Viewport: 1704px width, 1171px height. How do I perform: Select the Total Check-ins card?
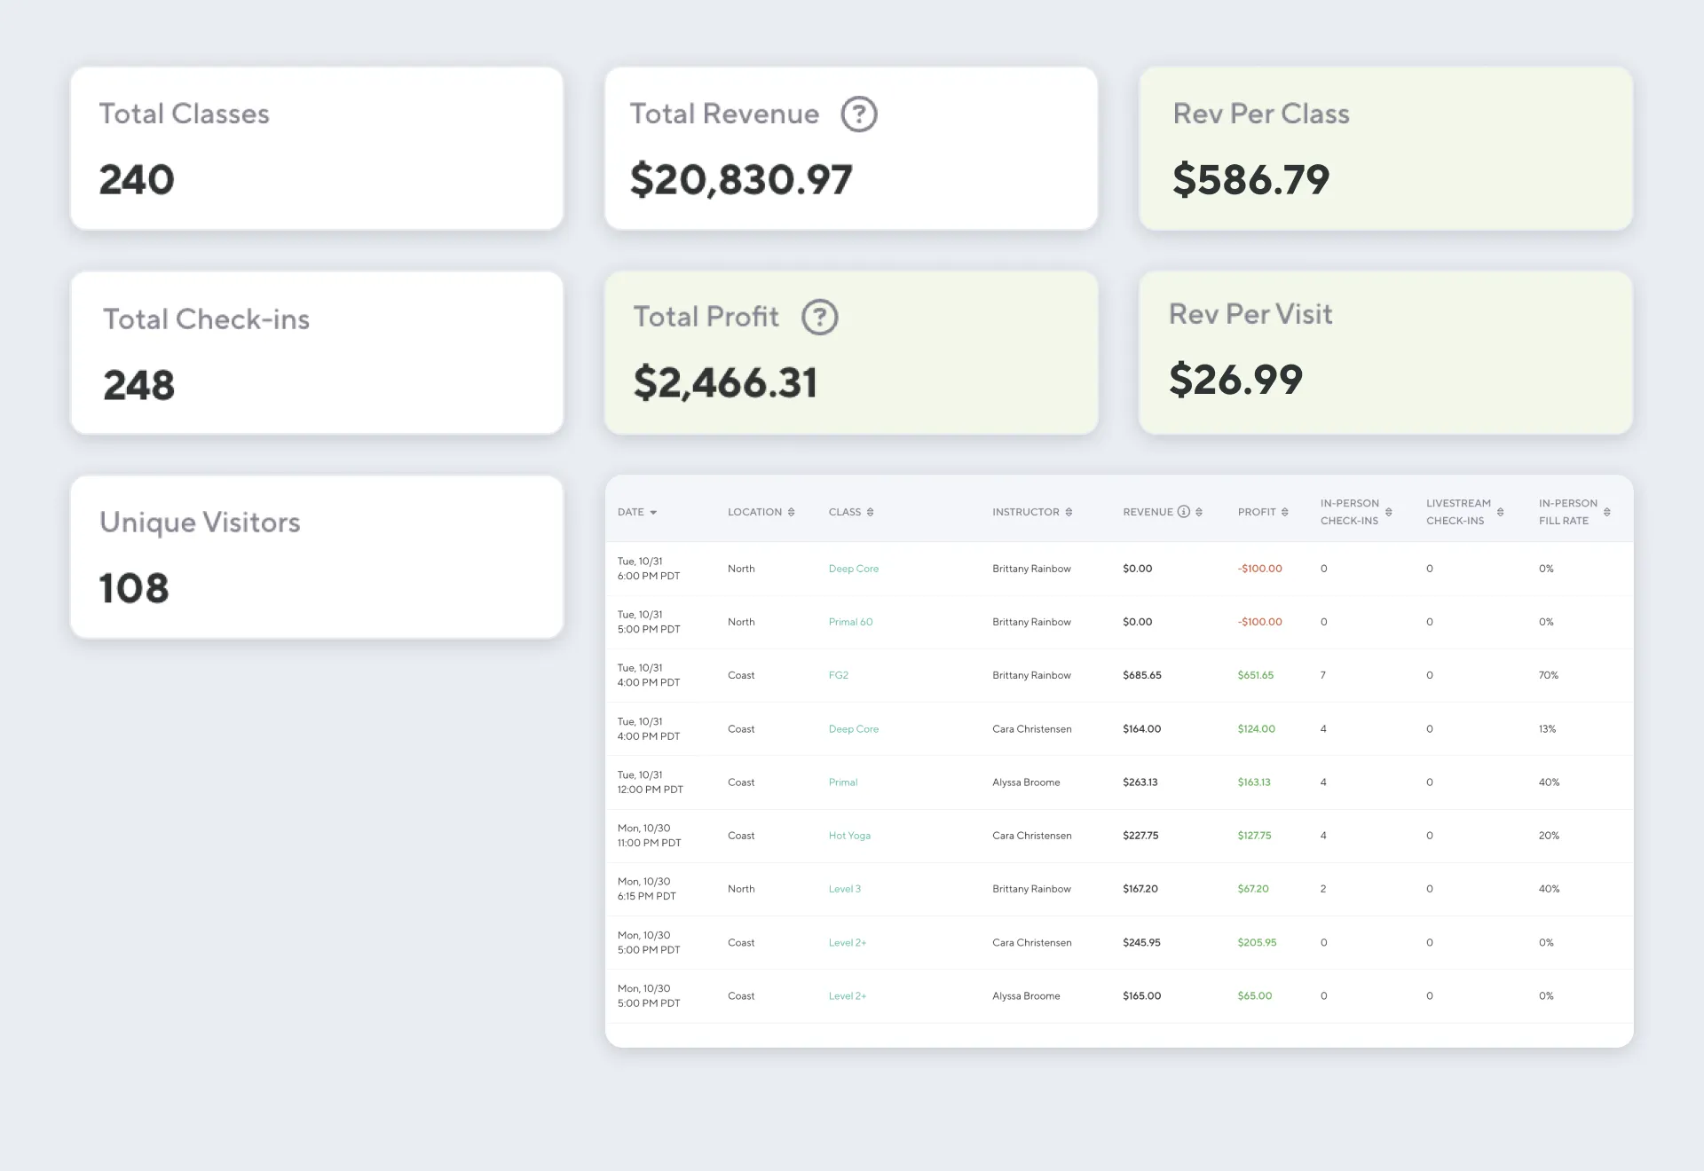point(317,352)
